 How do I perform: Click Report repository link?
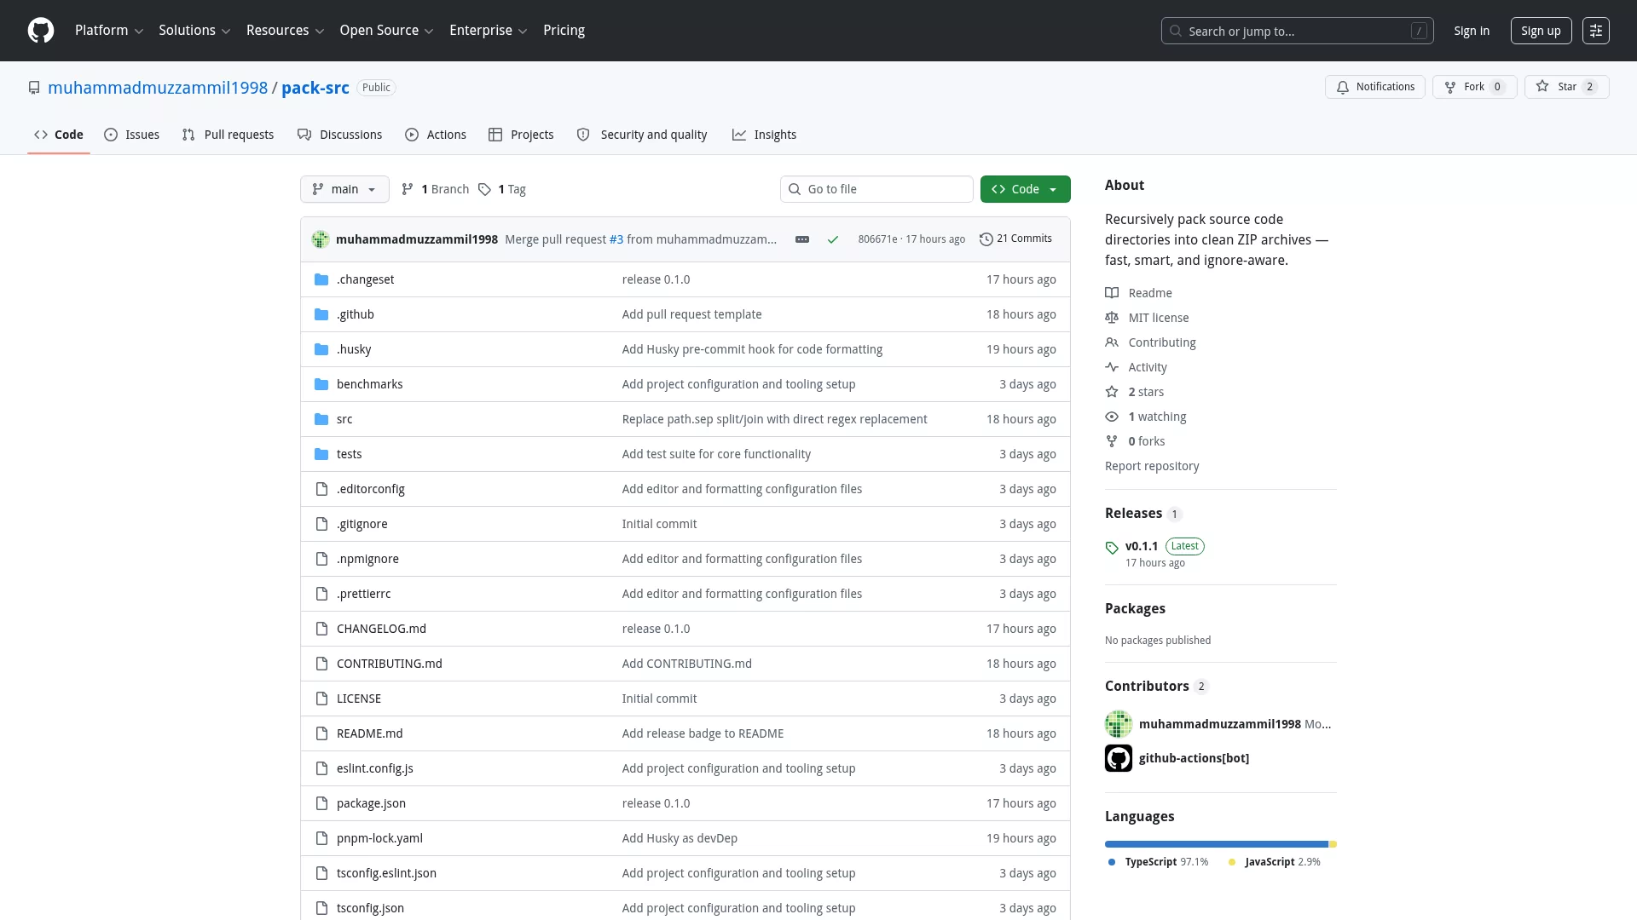click(x=1152, y=466)
